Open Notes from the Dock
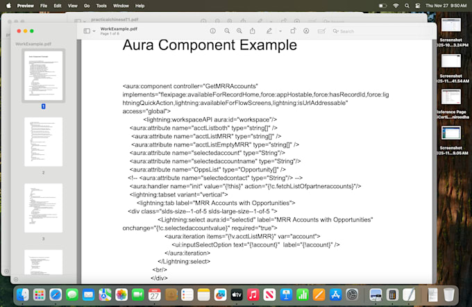 click(204, 294)
